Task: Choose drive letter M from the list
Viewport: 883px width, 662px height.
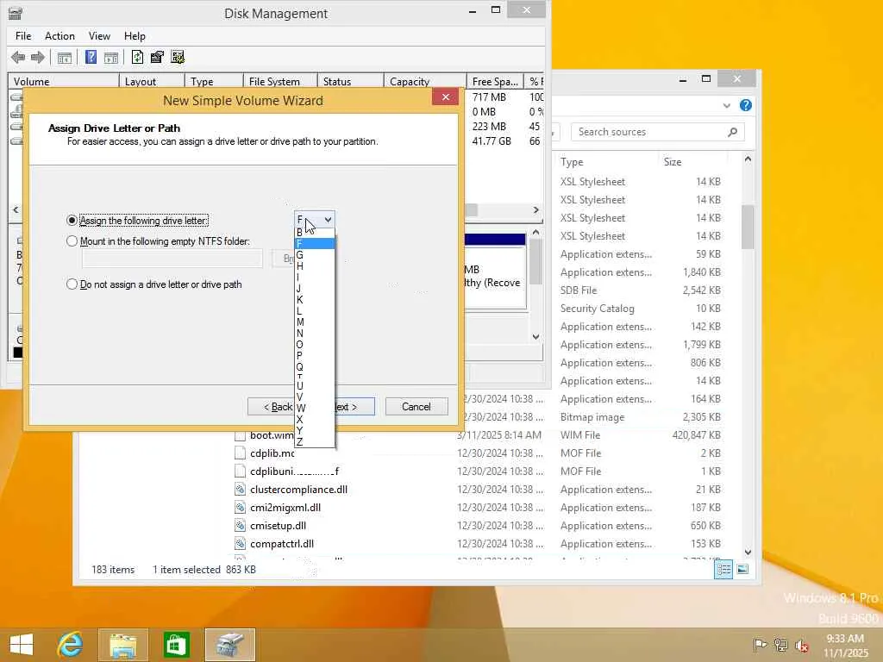Action: click(x=315, y=322)
